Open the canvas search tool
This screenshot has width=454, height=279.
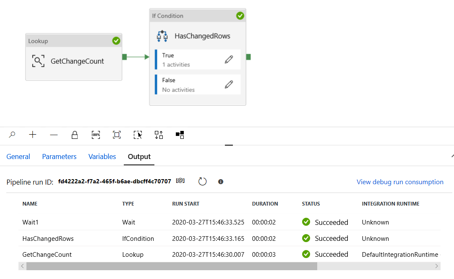coord(12,135)
